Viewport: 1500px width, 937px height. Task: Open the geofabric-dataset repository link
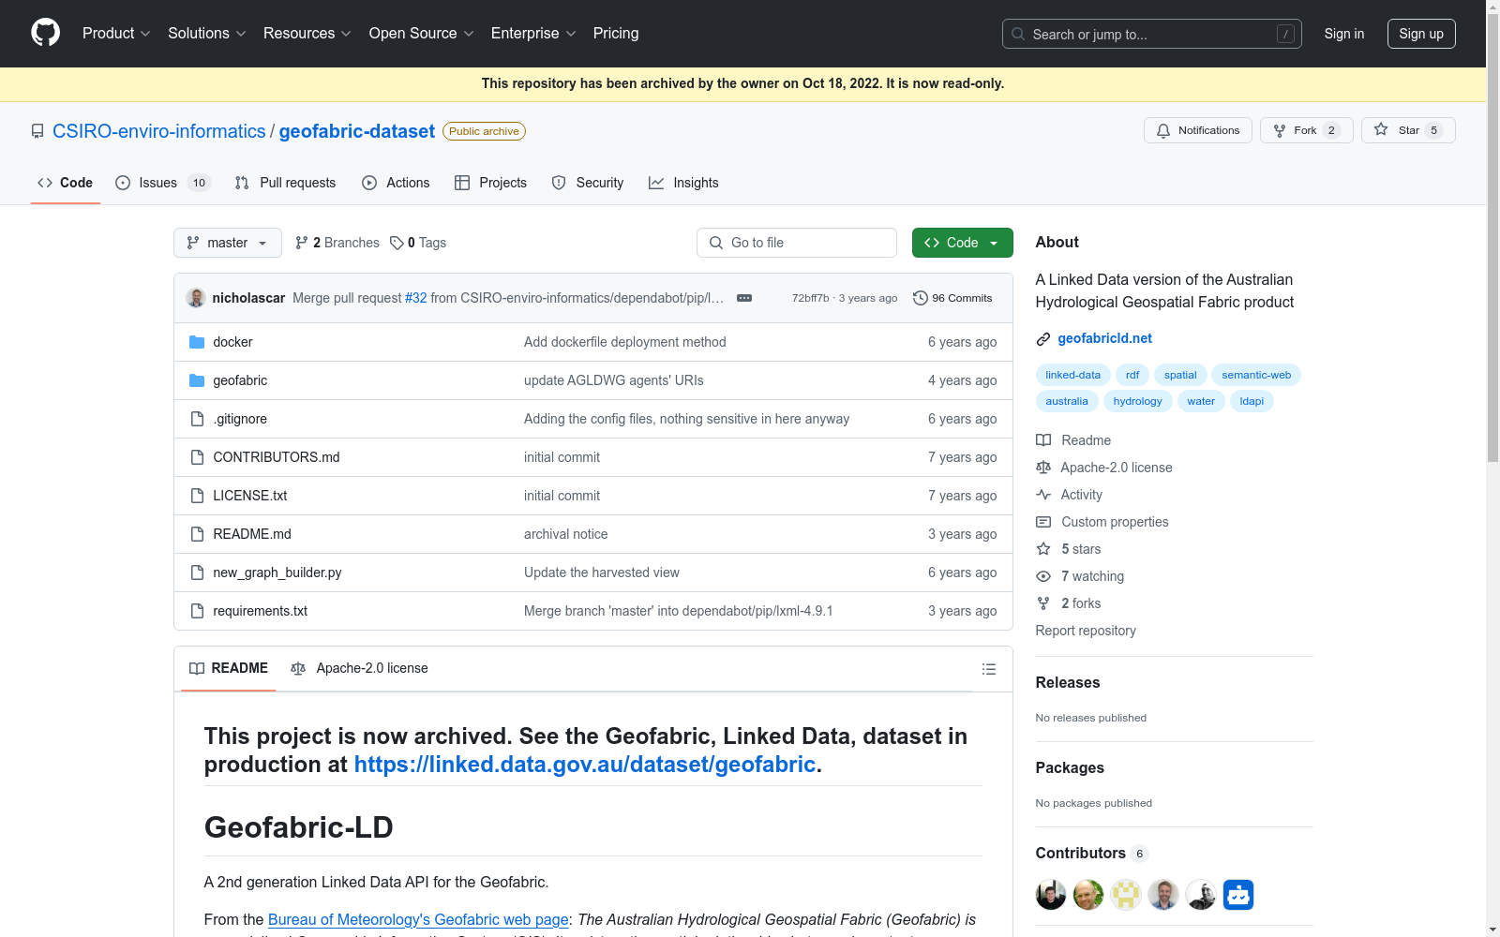tap(357, 131)
